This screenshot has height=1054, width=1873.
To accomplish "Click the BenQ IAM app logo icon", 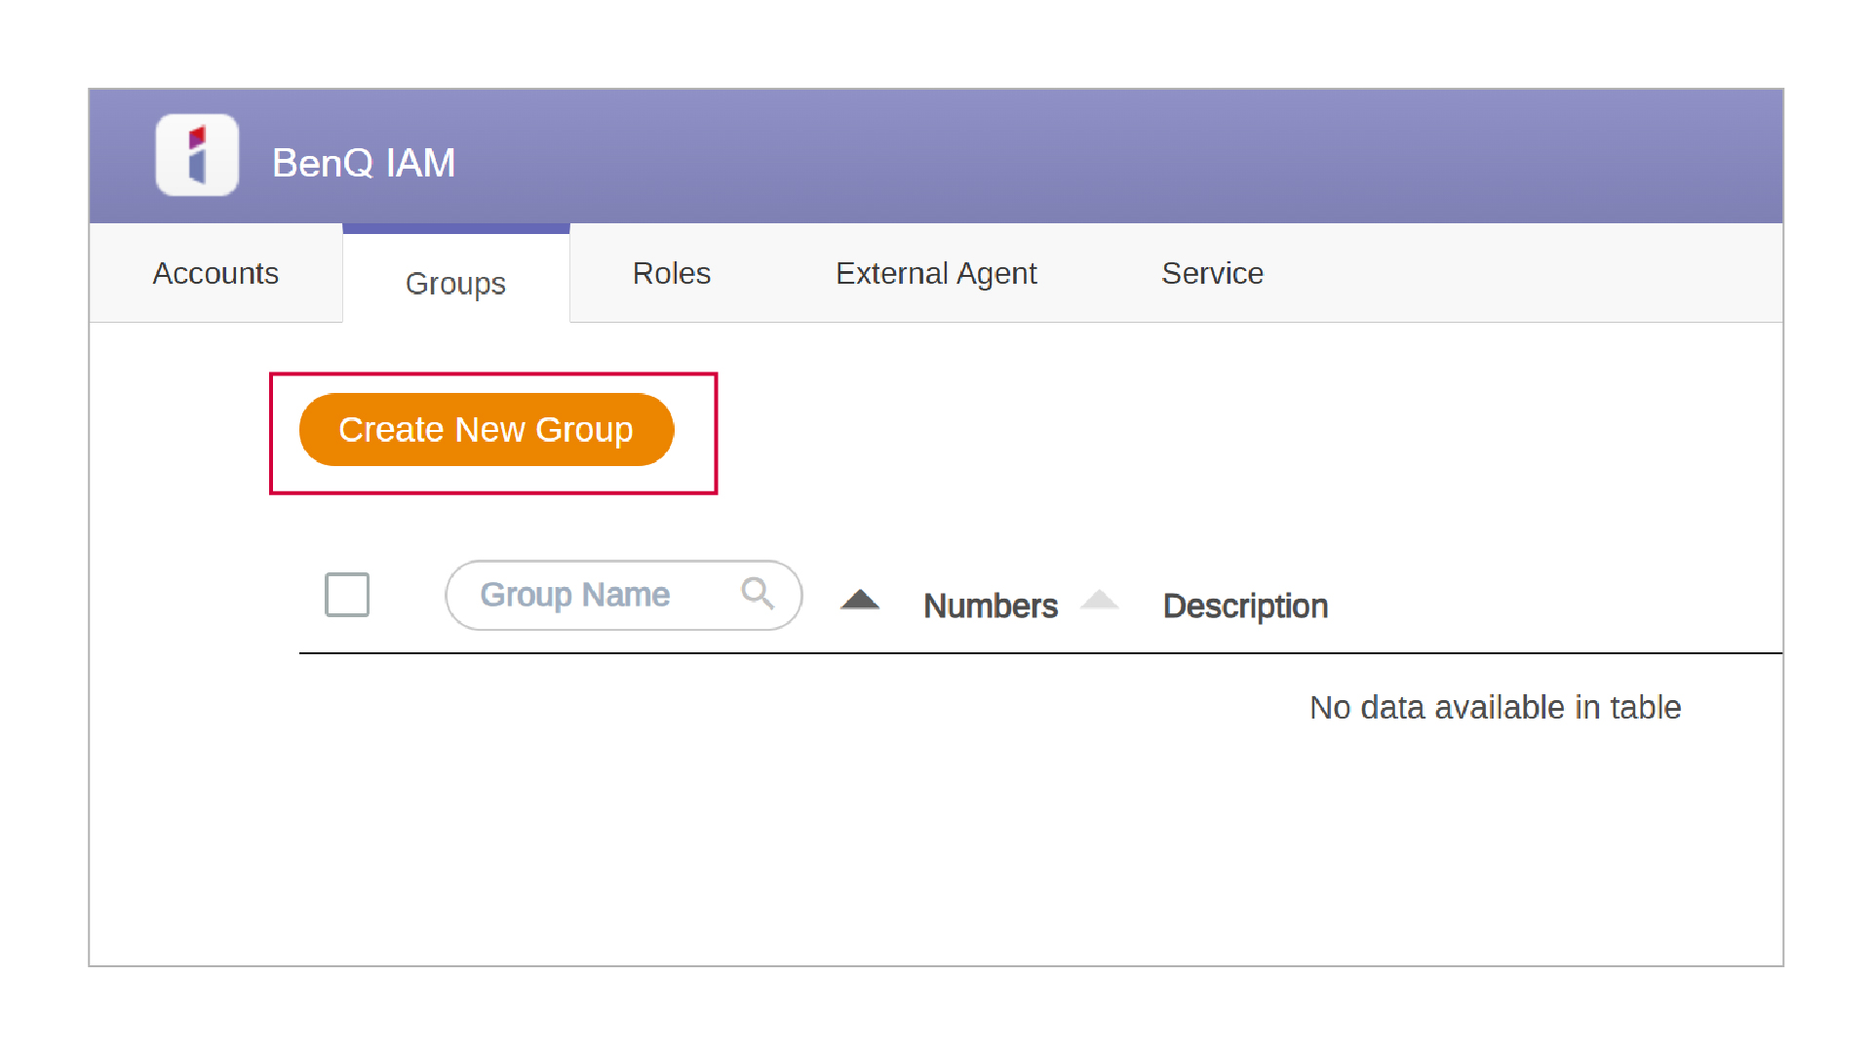I will [196, 155].
